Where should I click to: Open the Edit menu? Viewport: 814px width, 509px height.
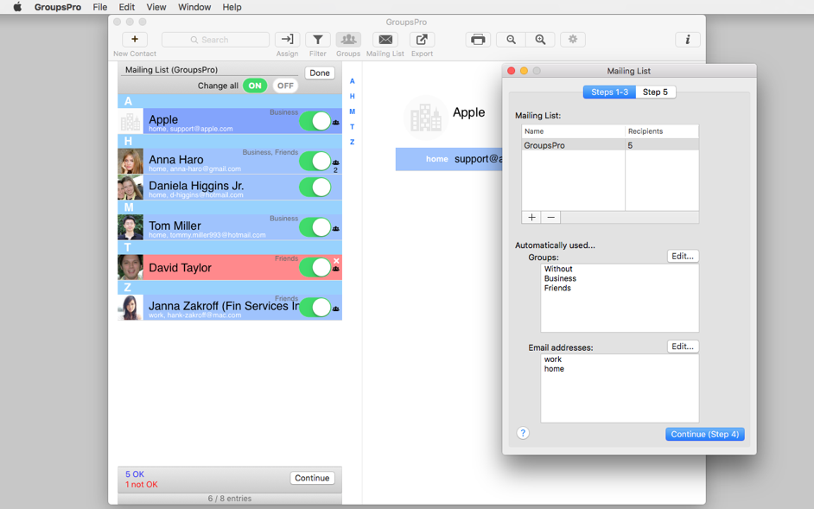click(127, 7)
